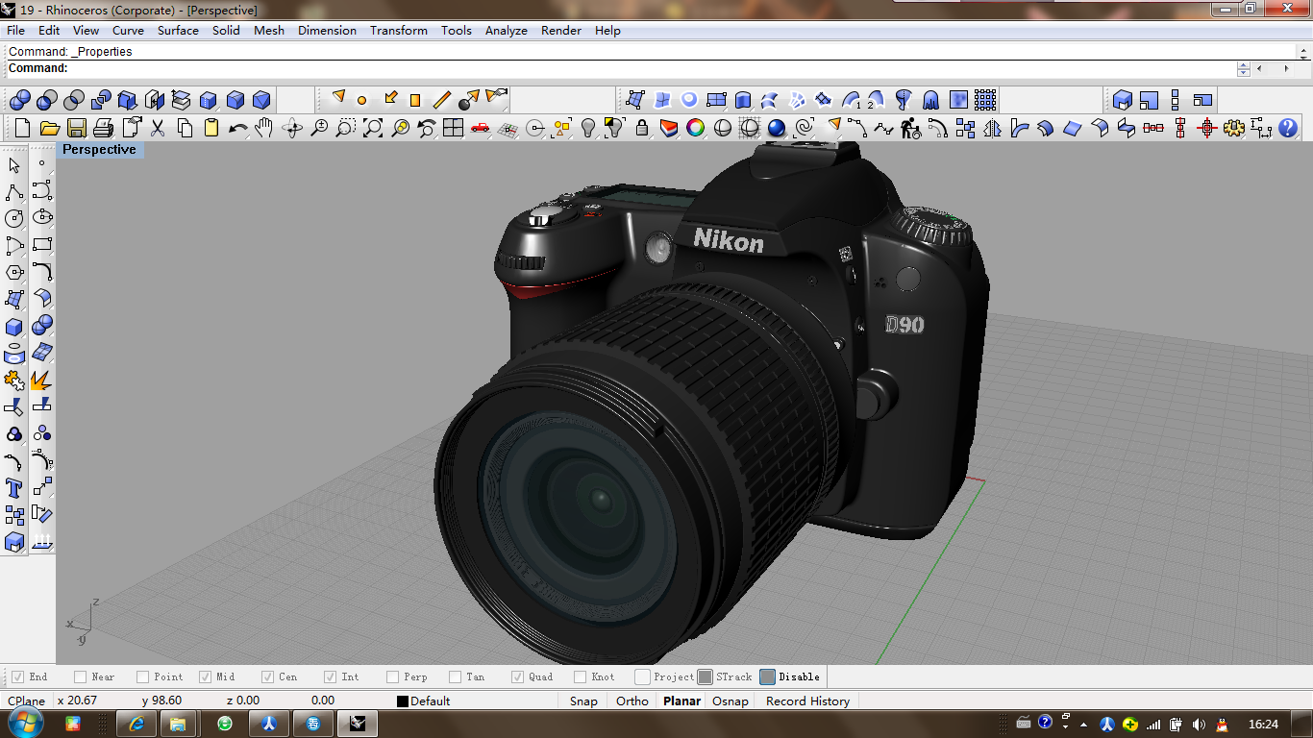Click the point grid array icon
The height and width of the screenshot is (738, 1313).
(x=985, y=100)
